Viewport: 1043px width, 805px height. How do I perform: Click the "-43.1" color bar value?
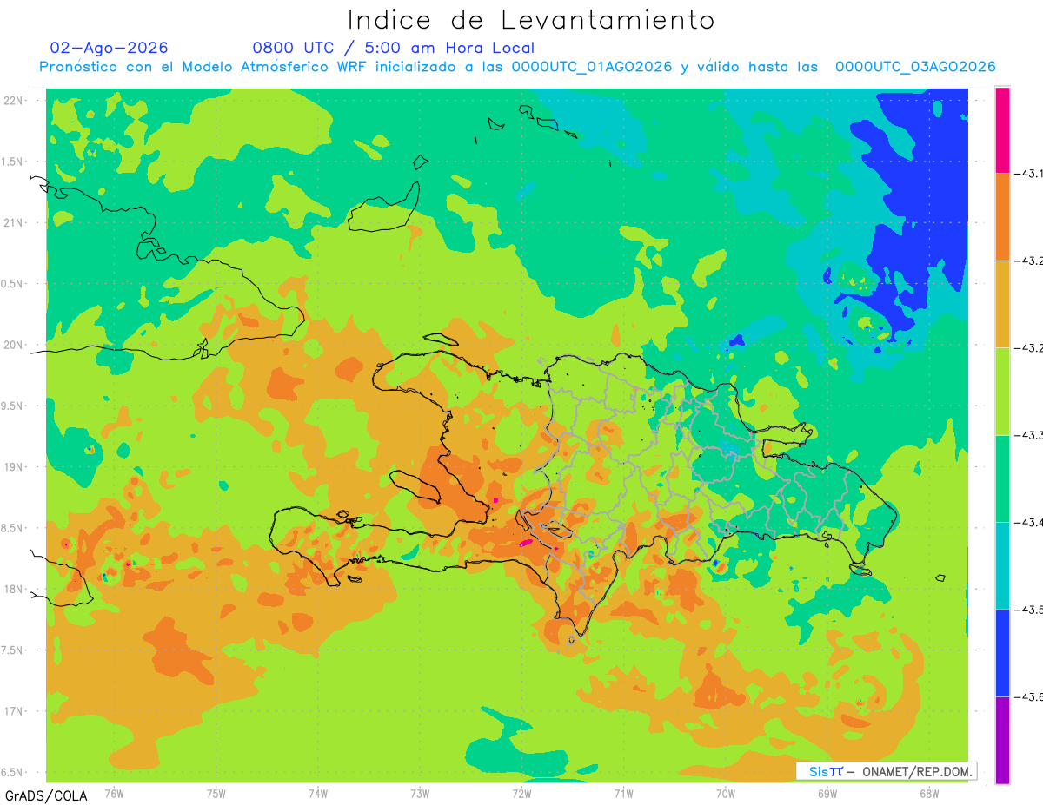pyautogui.click(x=1029, y=174)
